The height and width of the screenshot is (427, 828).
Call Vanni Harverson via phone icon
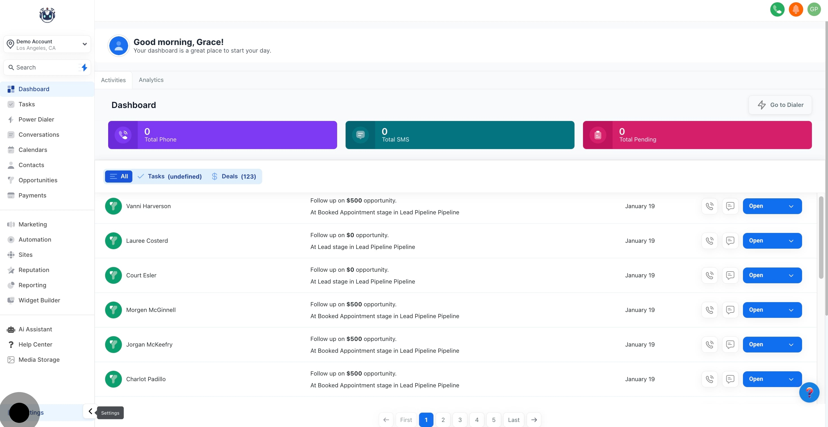709,206
